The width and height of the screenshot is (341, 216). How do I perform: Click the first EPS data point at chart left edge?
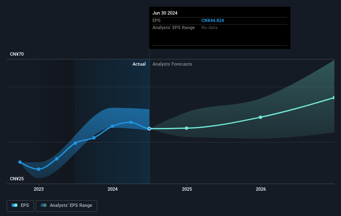(x=20, y=162)
